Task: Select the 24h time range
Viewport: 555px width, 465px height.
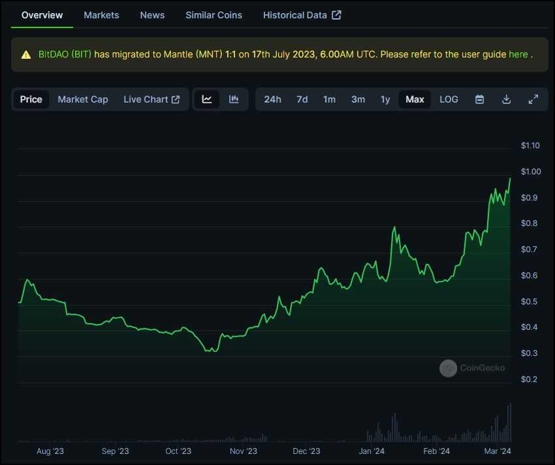Action: (273, 99)
